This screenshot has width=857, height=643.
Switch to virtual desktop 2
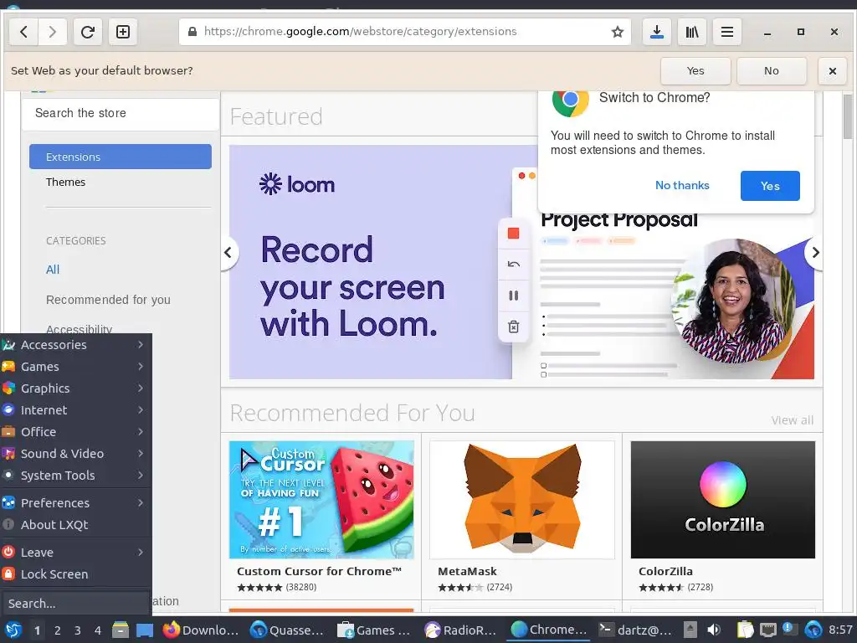coord(58,630)
